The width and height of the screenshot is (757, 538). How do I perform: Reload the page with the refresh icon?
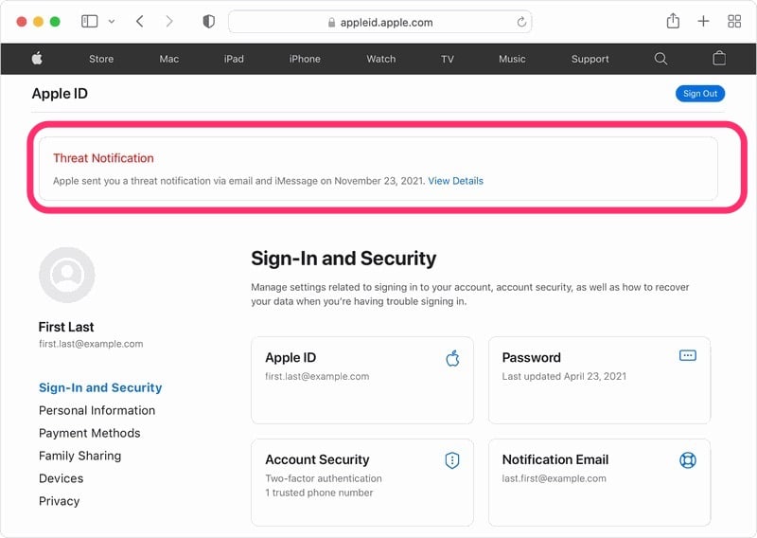pos(521,22)
